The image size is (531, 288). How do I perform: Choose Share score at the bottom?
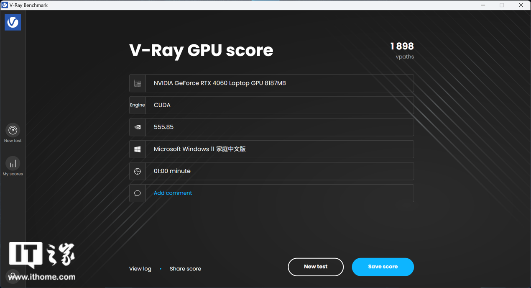[x=185, y=269]
